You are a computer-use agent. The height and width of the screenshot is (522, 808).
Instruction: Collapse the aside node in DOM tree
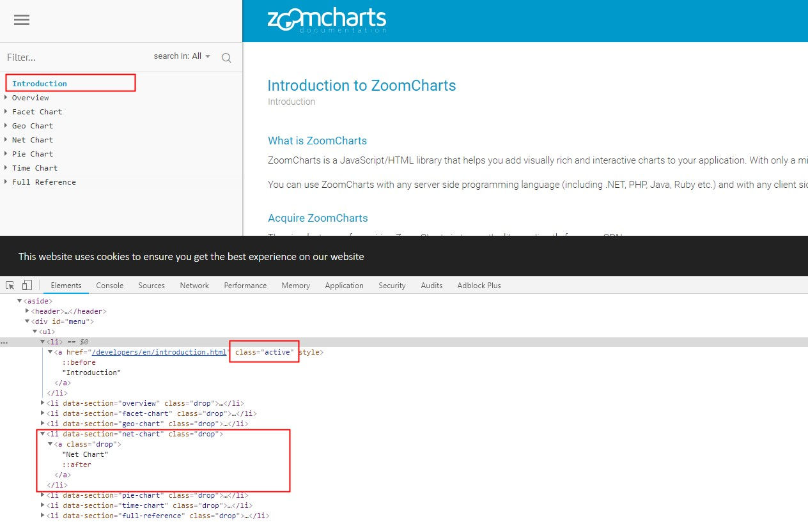[20, 301]
